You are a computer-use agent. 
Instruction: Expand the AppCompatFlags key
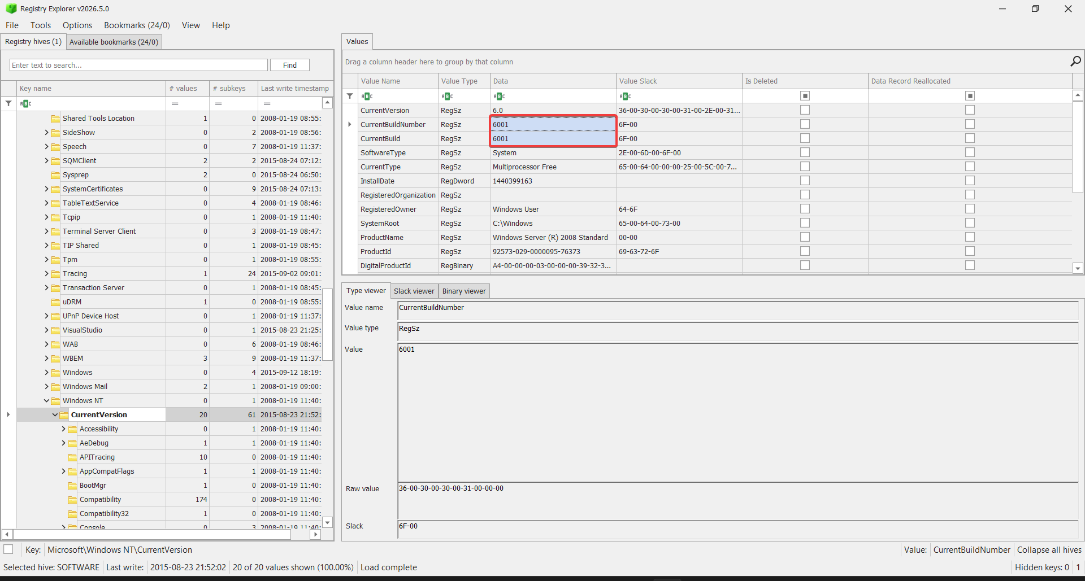click(63, 471)
